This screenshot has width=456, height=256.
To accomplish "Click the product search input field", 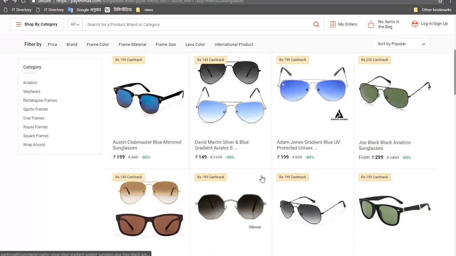I will [196, 24].
